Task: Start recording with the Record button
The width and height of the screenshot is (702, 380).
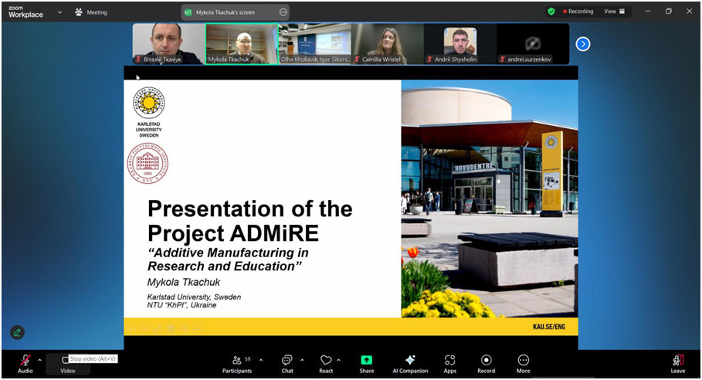Action: (486, 363)
